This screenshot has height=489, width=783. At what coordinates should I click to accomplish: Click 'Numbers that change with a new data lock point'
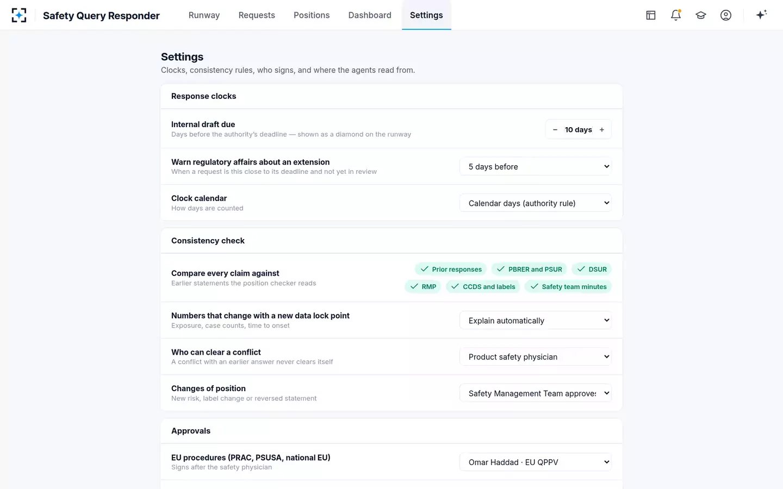pyautogui.click(x=260, y=316)
